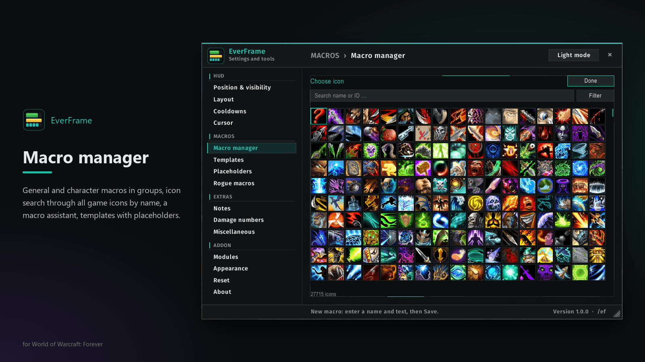
Task: Choose the grey tornado icon
Action: tap(580, 151)
